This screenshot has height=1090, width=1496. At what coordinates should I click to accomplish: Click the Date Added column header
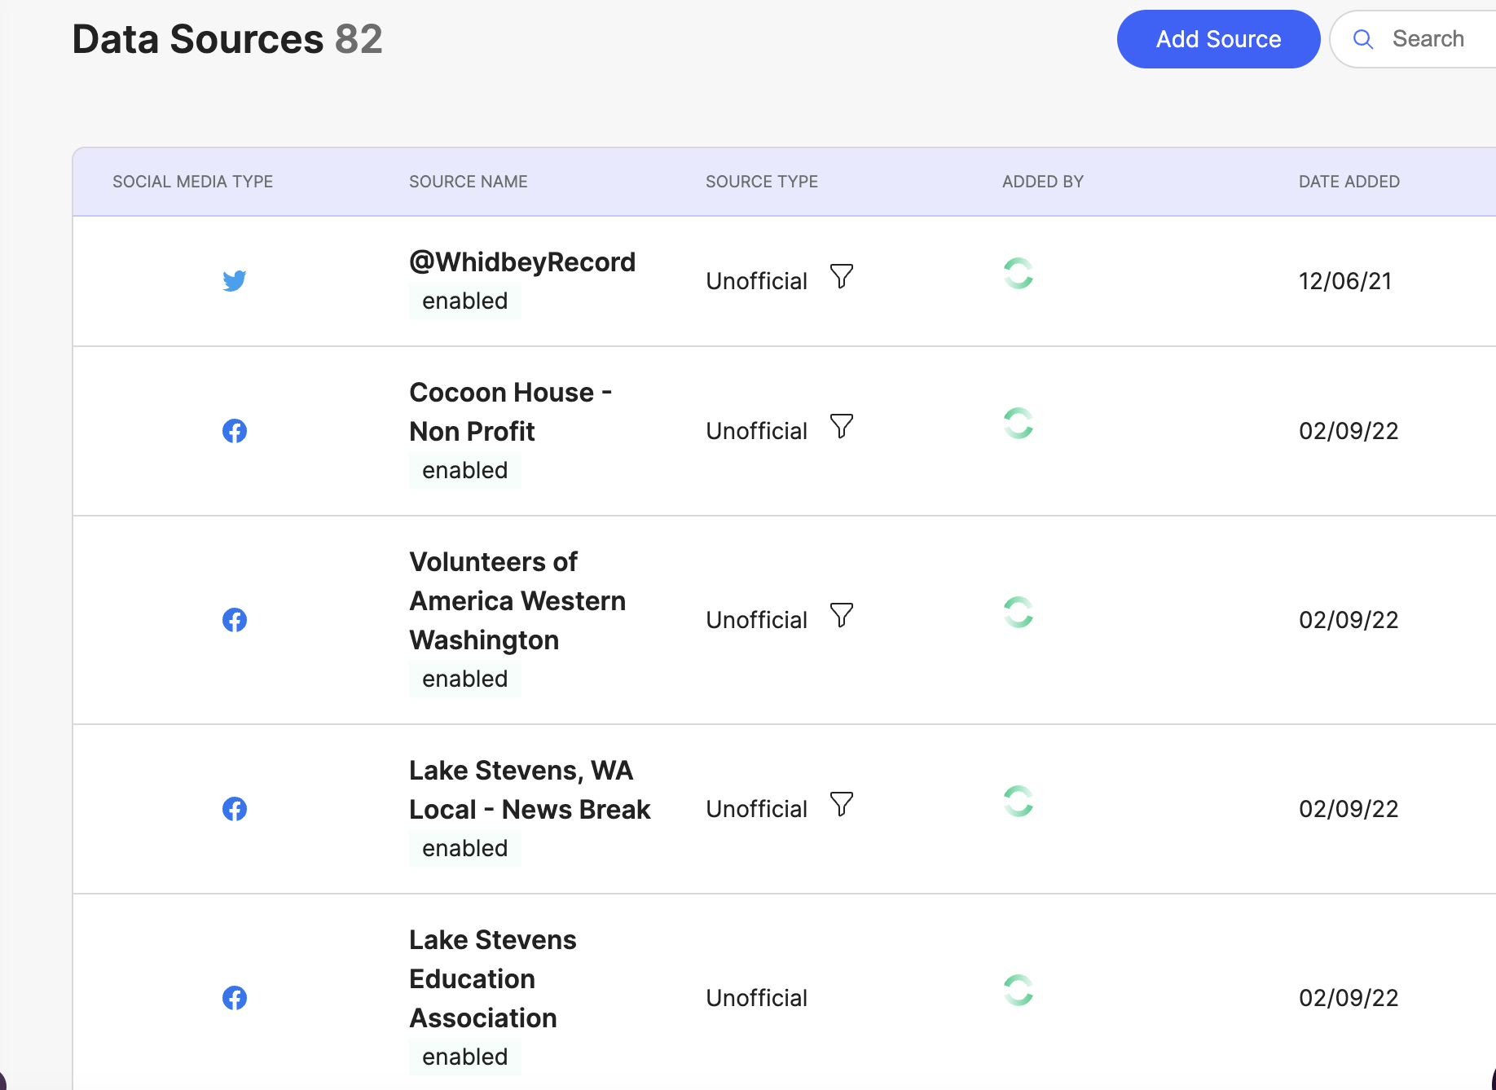click(1349, 182)
